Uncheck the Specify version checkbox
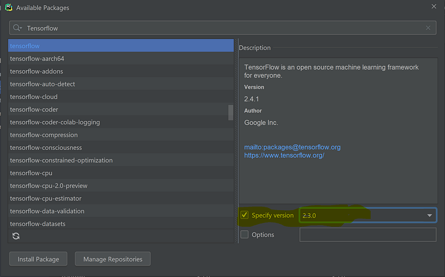 click(x=244, y=215)
